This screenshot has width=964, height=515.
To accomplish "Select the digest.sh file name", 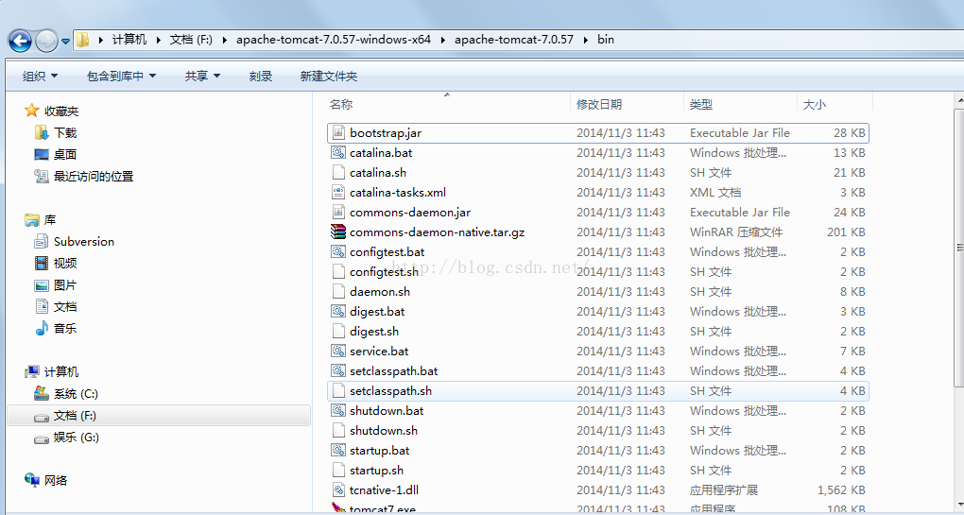I will coord(374,332).
